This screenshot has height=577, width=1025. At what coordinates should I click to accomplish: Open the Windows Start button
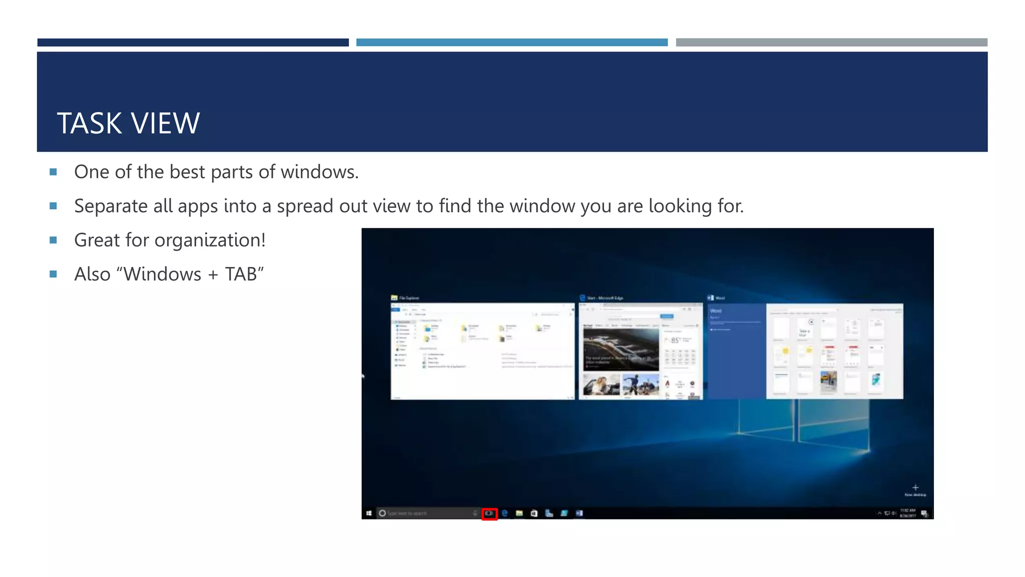[369, 513]
